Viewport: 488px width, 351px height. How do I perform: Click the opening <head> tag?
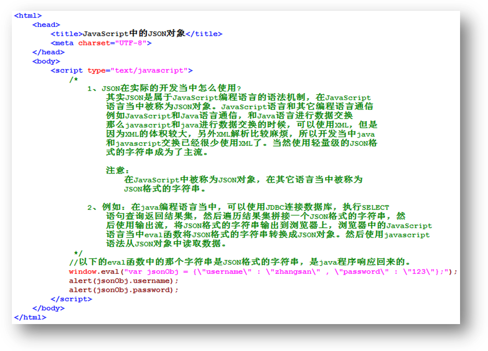click(46, 25)
